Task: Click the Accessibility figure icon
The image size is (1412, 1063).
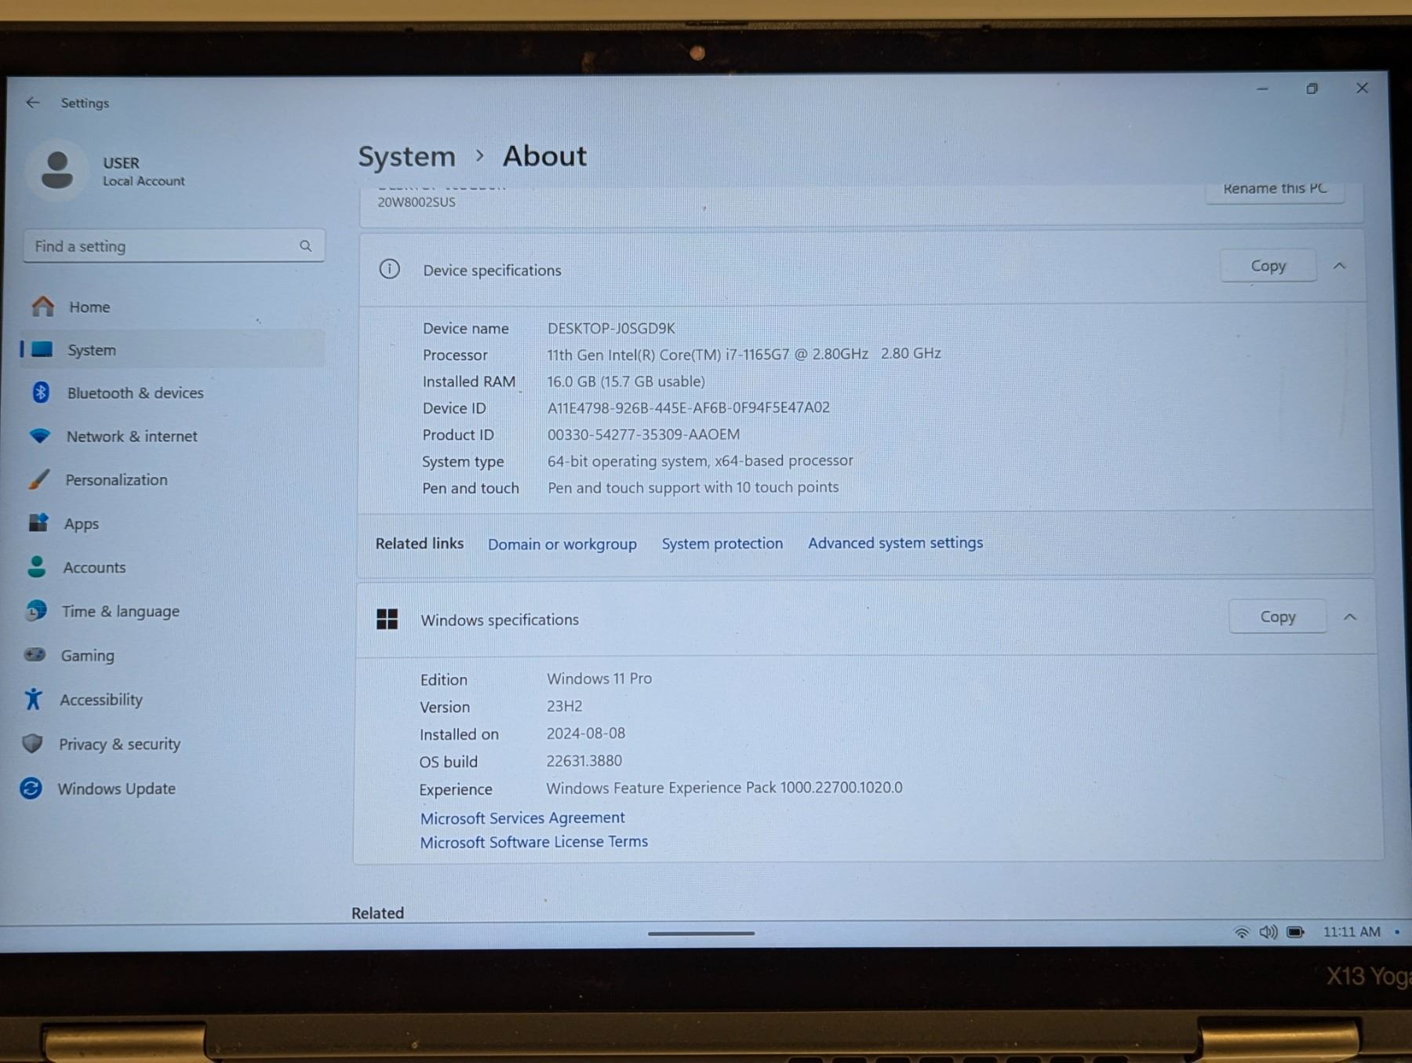Action: [x=33, y=699]
